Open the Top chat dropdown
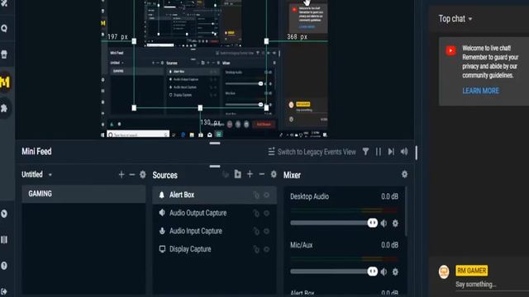The image size is (529, 297). point(455,19)
